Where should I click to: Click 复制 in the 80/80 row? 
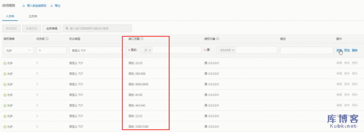tap(347, 95)
